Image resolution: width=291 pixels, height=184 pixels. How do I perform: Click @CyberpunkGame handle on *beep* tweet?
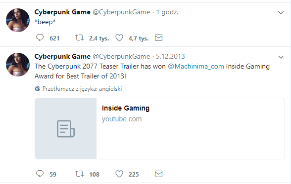click(x=121, y=12)
